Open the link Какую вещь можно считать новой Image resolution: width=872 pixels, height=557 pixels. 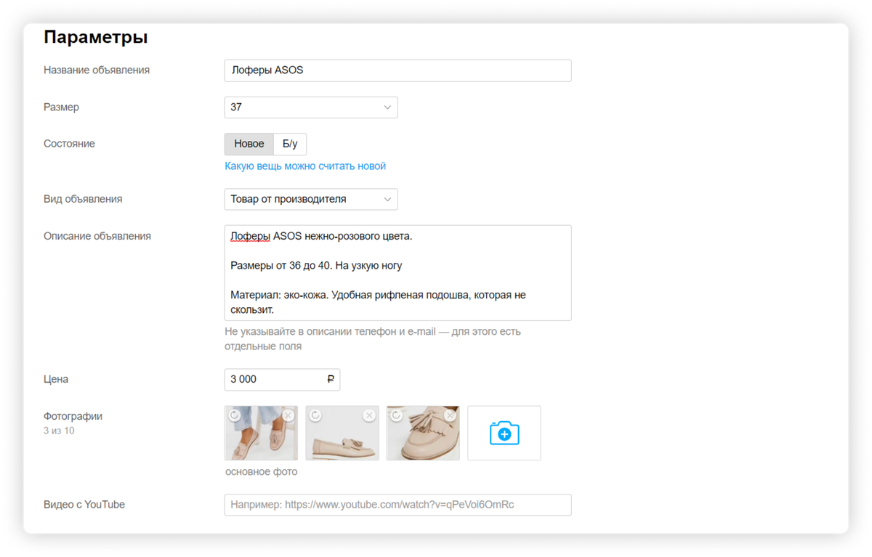pos(305,166)
